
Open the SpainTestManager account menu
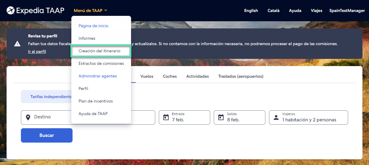click(x=347, y=10)
